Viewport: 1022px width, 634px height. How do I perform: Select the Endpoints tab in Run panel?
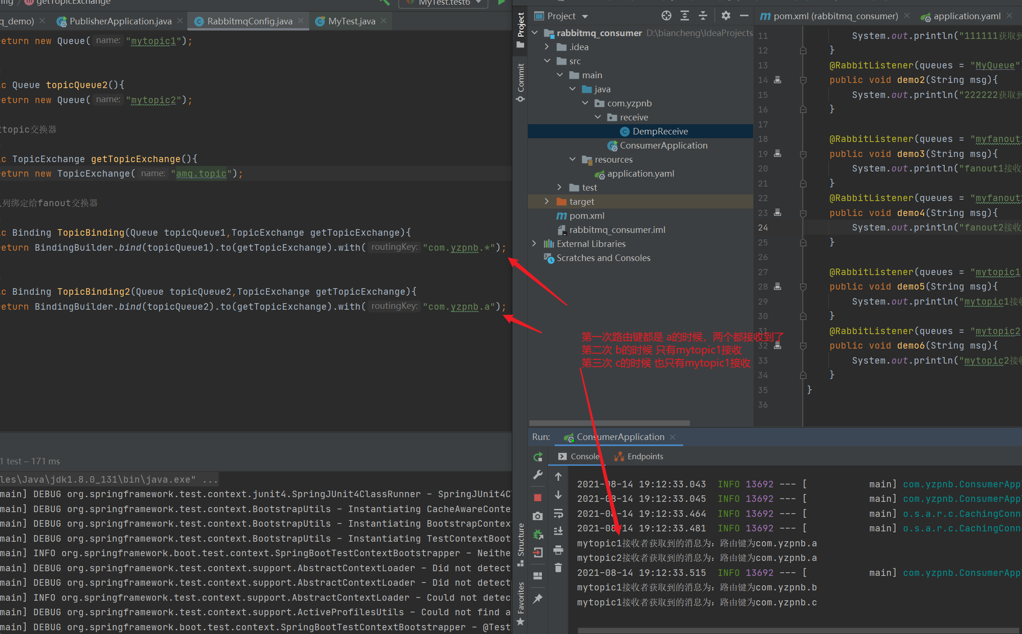[639, 456]
